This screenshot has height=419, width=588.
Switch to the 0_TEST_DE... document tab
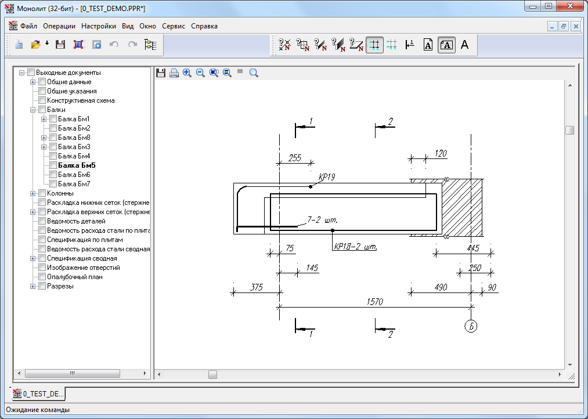[38, 393]
